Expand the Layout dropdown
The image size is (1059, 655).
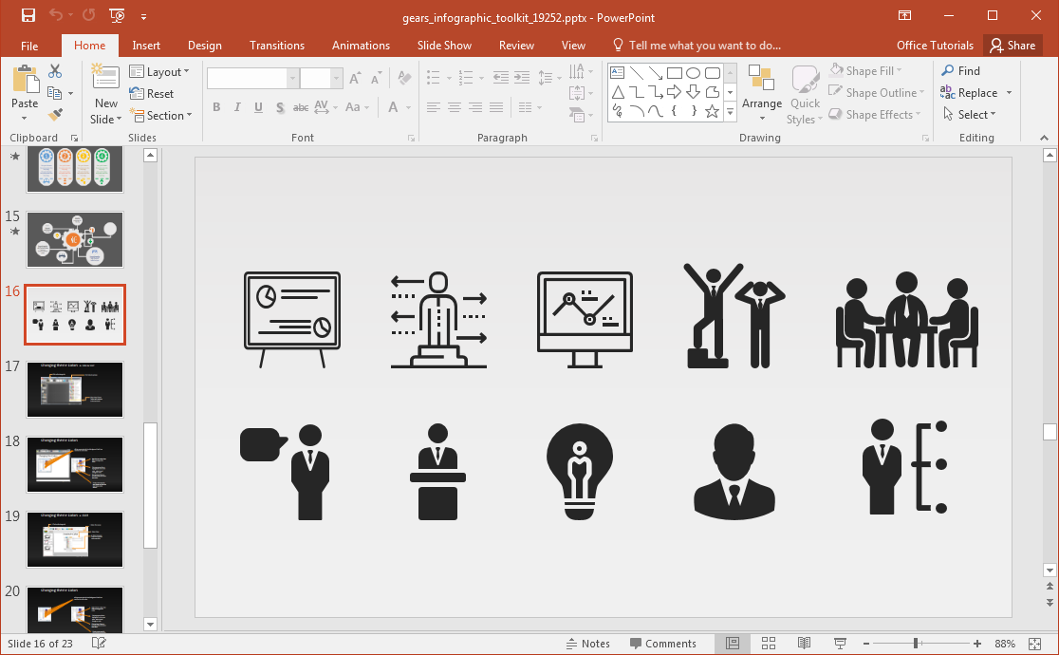tap(159, 72)
